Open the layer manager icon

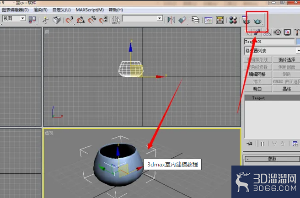coord(195,20)
